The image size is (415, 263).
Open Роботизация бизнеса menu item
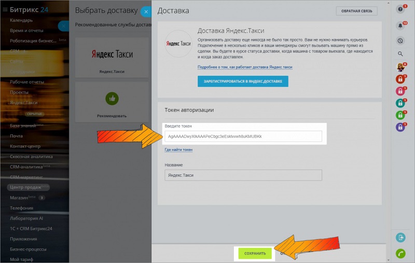click(x=33, y=41)
